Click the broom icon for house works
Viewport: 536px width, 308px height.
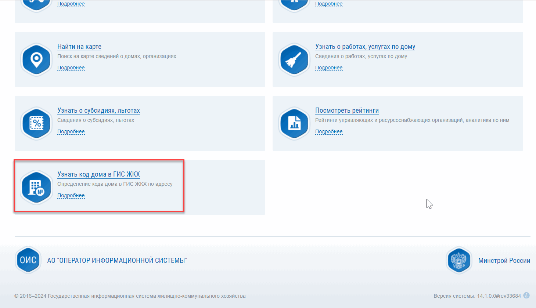click(x=294, y=59)
